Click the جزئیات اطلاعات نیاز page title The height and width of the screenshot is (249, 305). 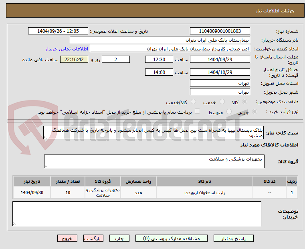275,11
